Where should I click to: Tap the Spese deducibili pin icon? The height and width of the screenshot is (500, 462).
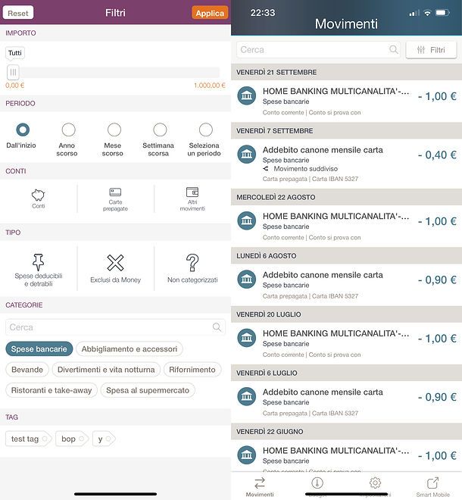pyautogui.click(x=39, y=262)
